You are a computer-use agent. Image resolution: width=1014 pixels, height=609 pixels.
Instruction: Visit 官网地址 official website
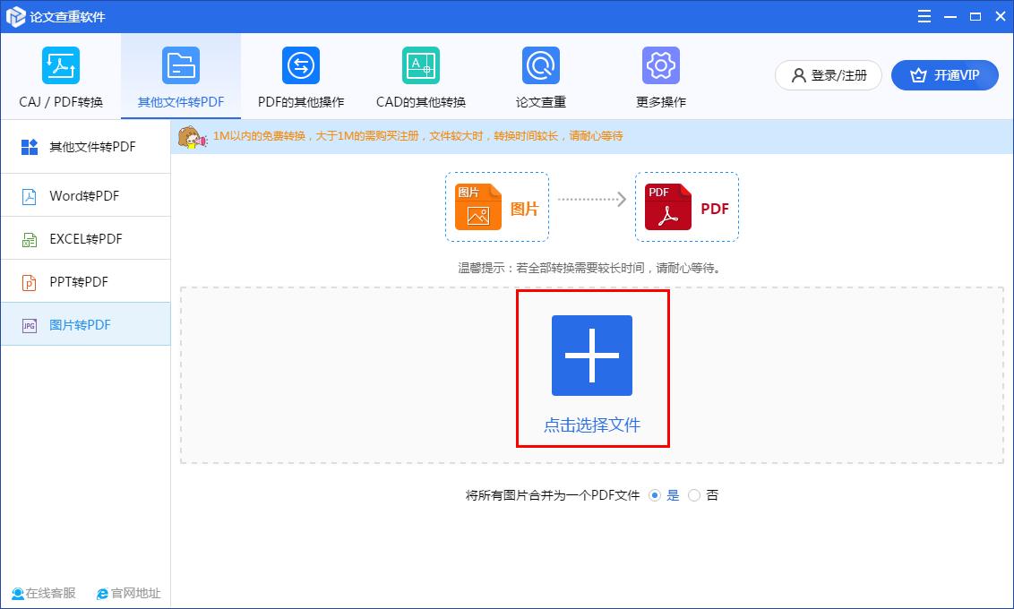point(128,593)
